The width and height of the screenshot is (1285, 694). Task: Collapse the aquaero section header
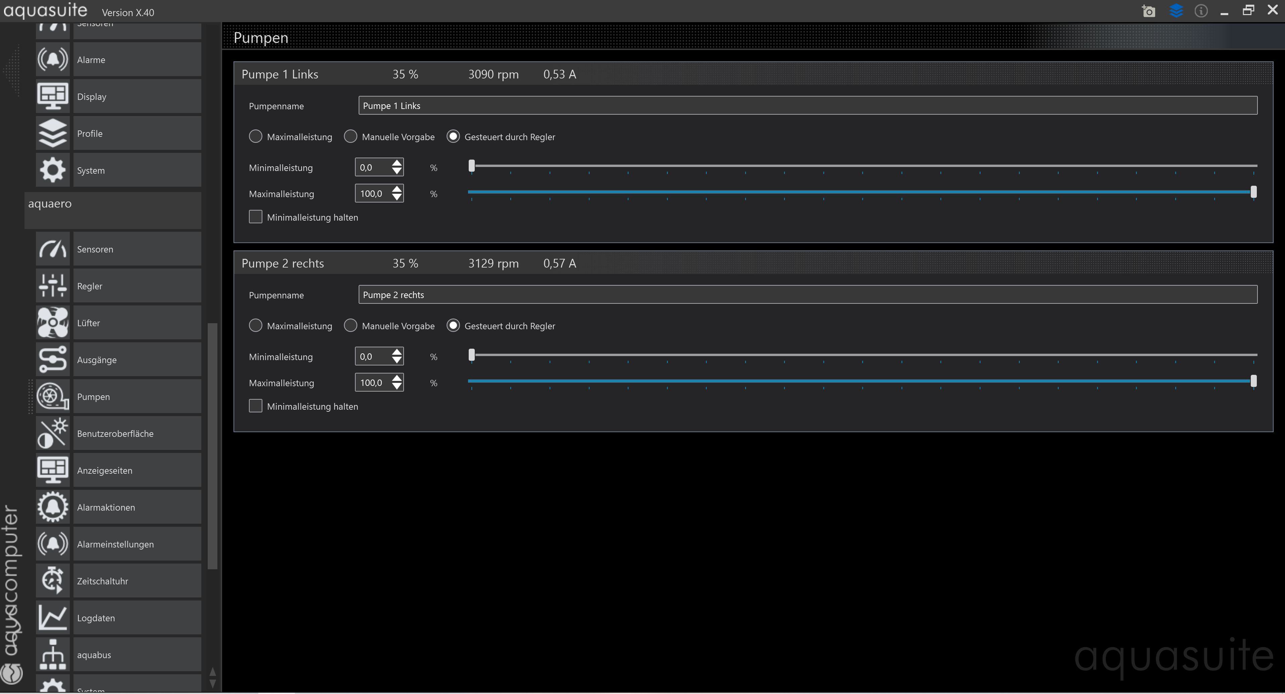coord(113,211)
